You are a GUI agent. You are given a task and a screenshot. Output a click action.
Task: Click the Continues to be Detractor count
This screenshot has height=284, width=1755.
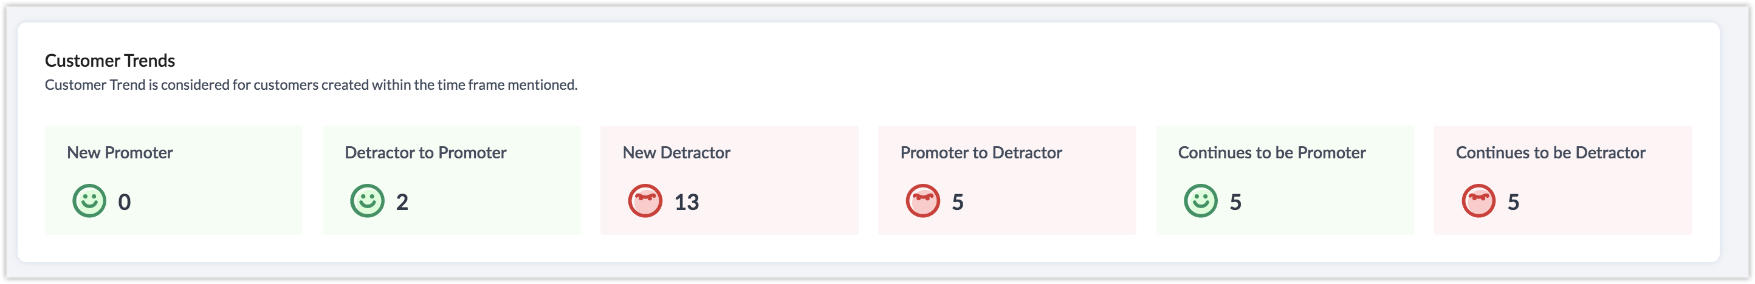coord(1513,202)
